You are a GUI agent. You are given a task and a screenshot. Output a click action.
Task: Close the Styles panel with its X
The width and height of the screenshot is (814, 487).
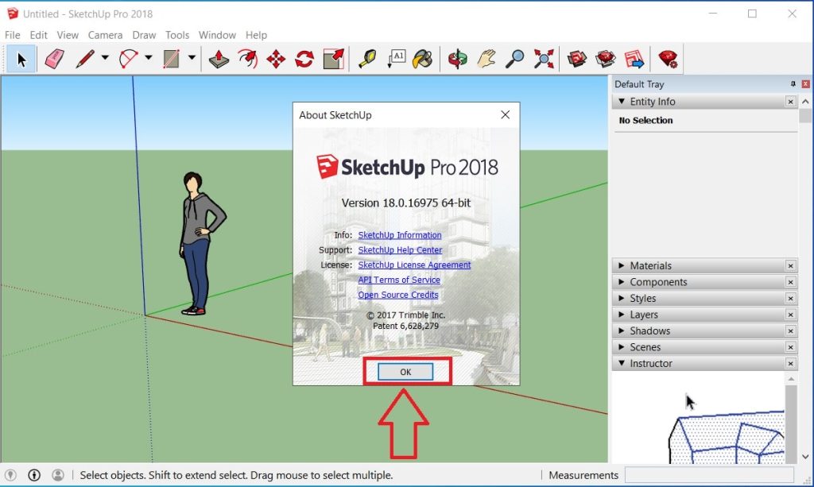(791, 299)
